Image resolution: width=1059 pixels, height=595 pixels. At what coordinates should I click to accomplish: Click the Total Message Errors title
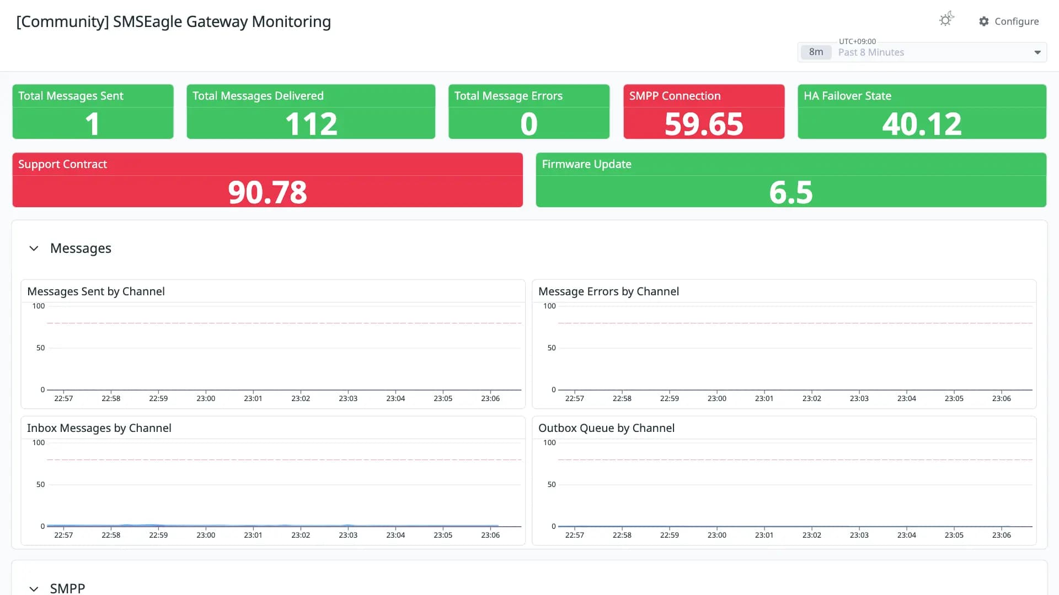pyautogui.click(x=509, y=96)
